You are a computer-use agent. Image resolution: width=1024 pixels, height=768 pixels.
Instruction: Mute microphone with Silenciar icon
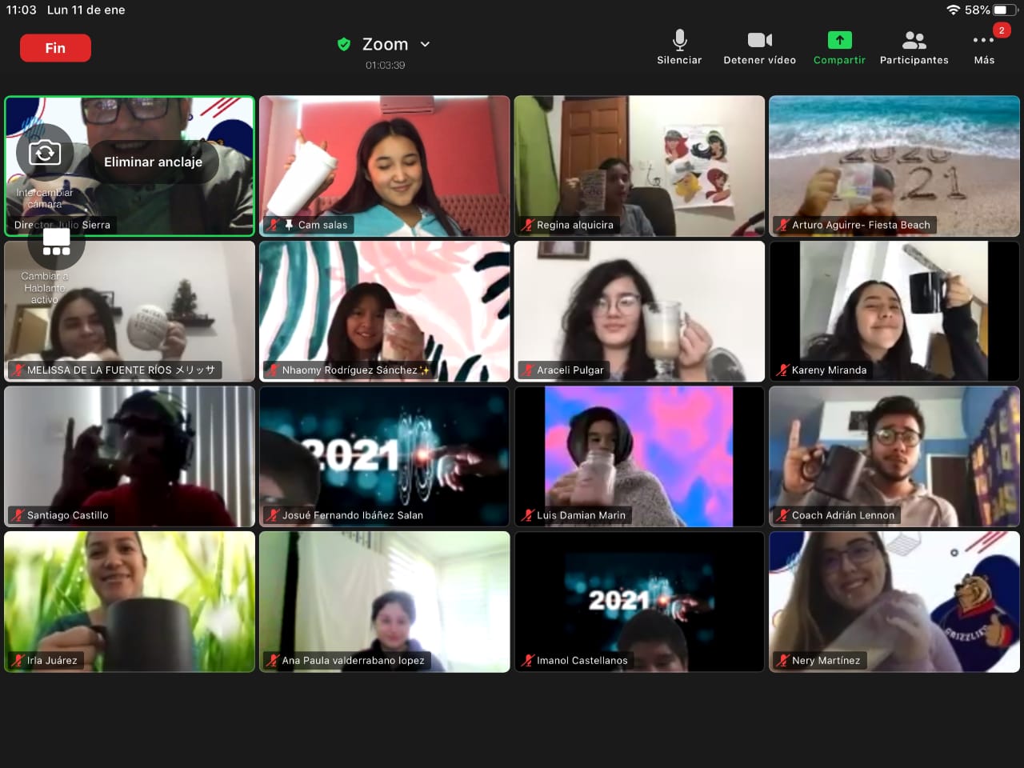[x=679, y=40]
